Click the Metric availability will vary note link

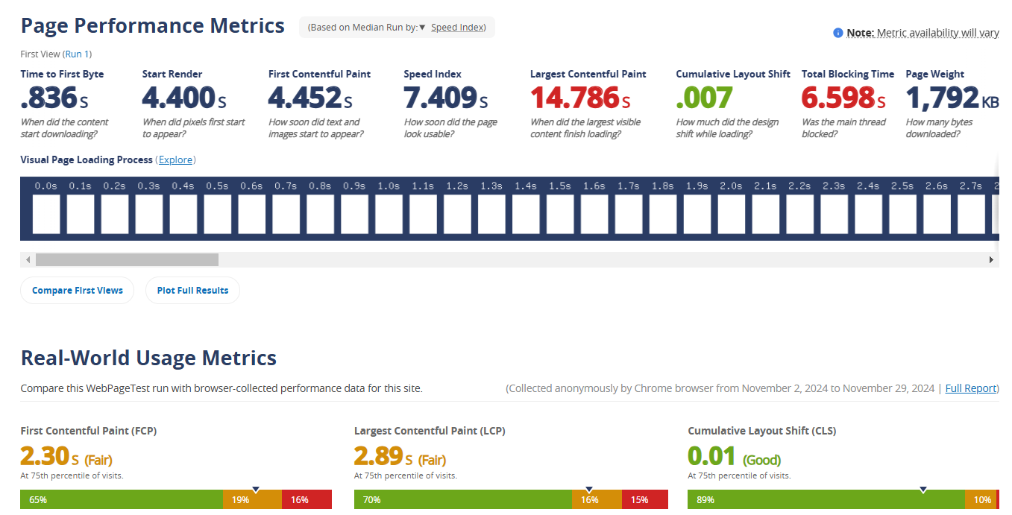937,33
